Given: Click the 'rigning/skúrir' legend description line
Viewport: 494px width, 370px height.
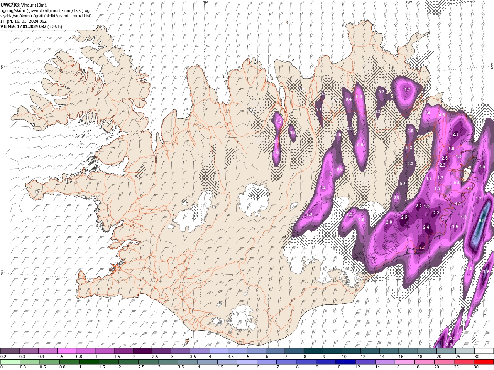Looking at the screenshot, I should (x=45, y=10).
